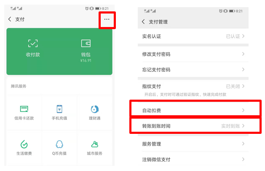Open the 钱包 wallet icon
This screenshot has height=171, width=265.
[x=86, y=43]
